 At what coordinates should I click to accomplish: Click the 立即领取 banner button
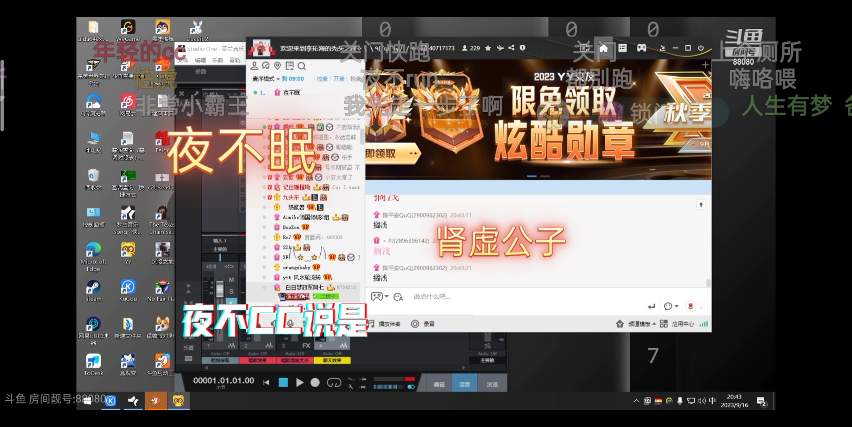pyautogui.click(x=393, y=154)
